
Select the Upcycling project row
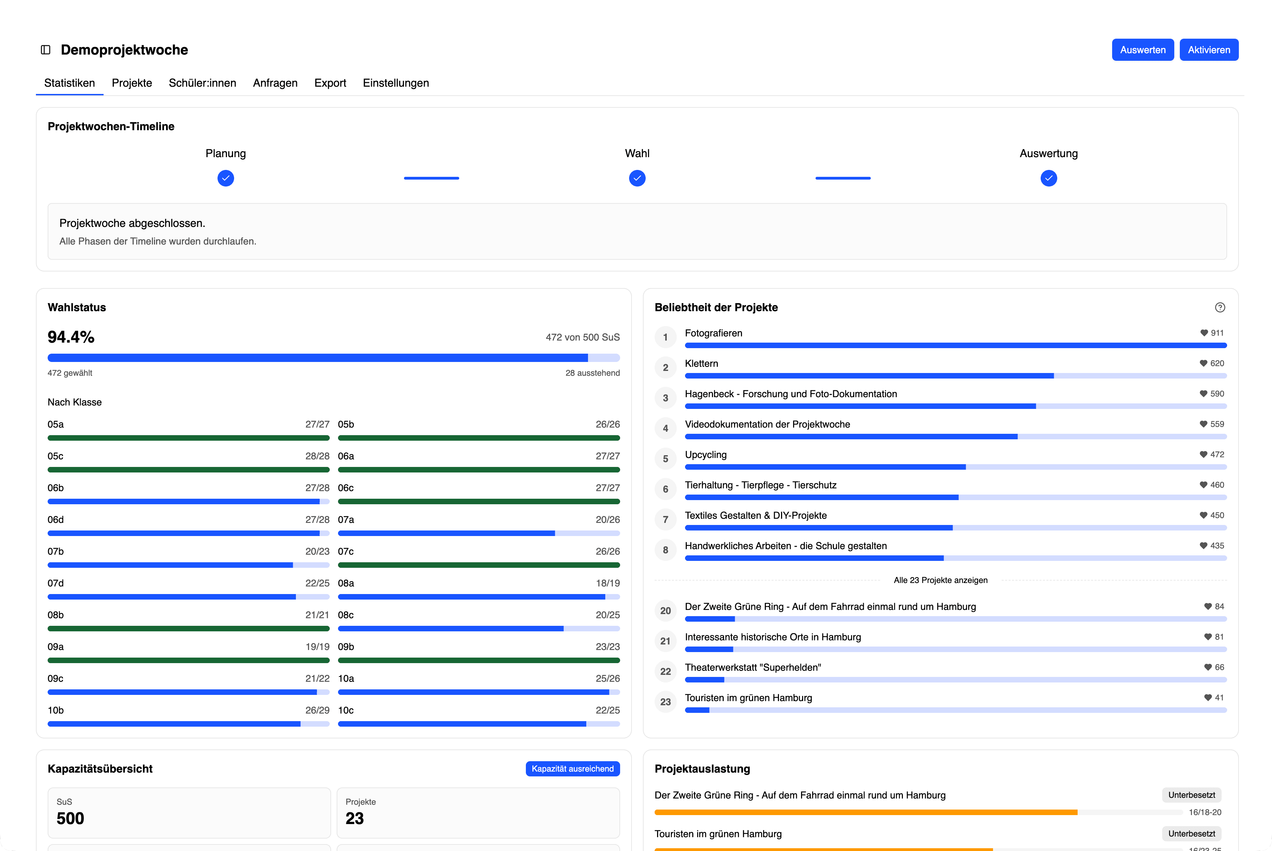pyautogui.click(x=941, y=459)
